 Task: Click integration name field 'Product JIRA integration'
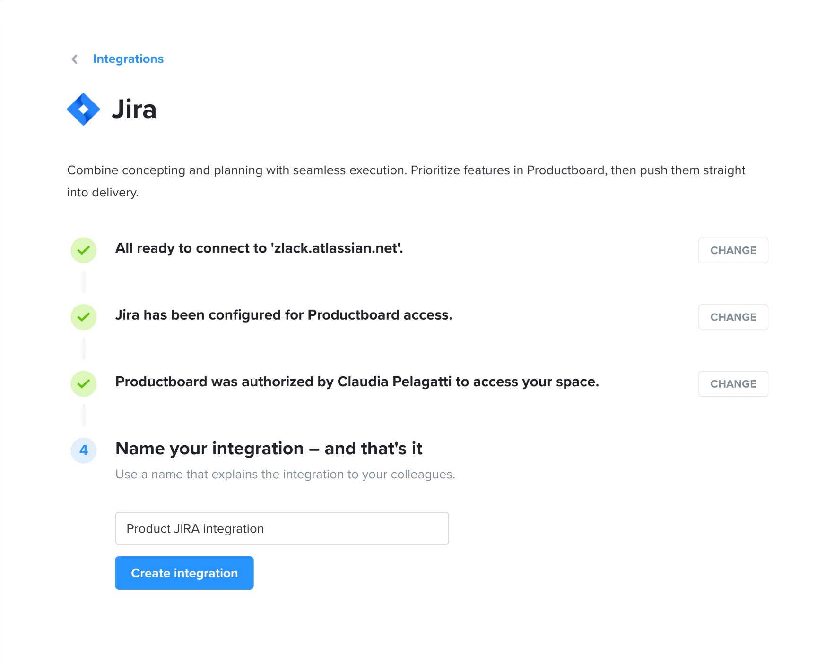pyautogui.click(x=282, y=528)
